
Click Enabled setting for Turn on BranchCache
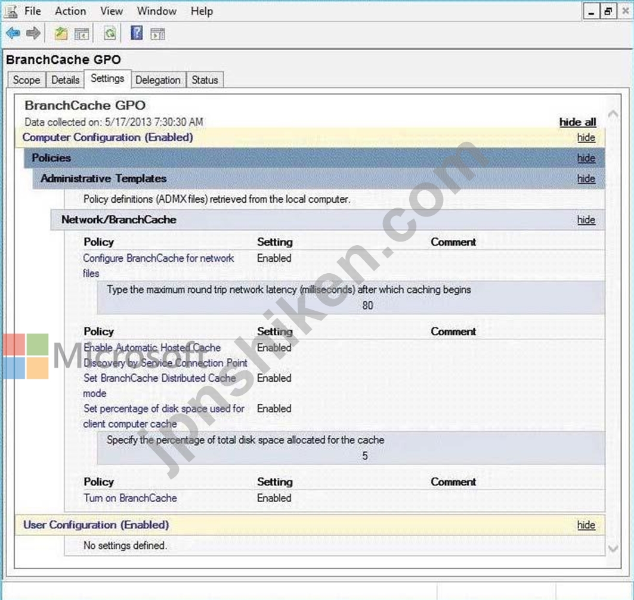[x=274, y=498]
